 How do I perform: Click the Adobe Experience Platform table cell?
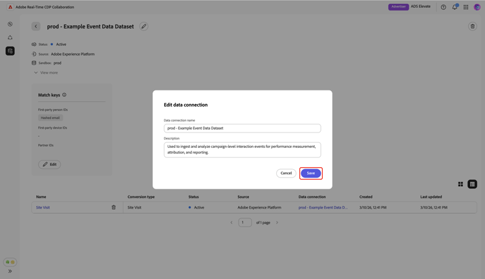click(x=259, y=207)
